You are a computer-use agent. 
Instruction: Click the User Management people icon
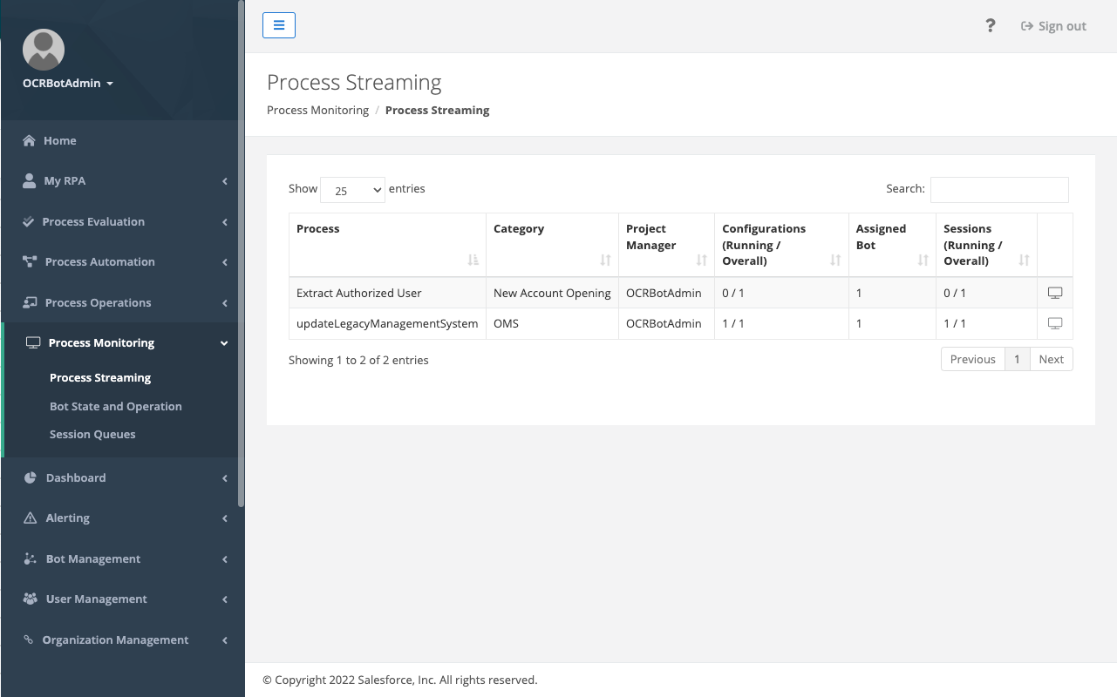coord(31,599)
